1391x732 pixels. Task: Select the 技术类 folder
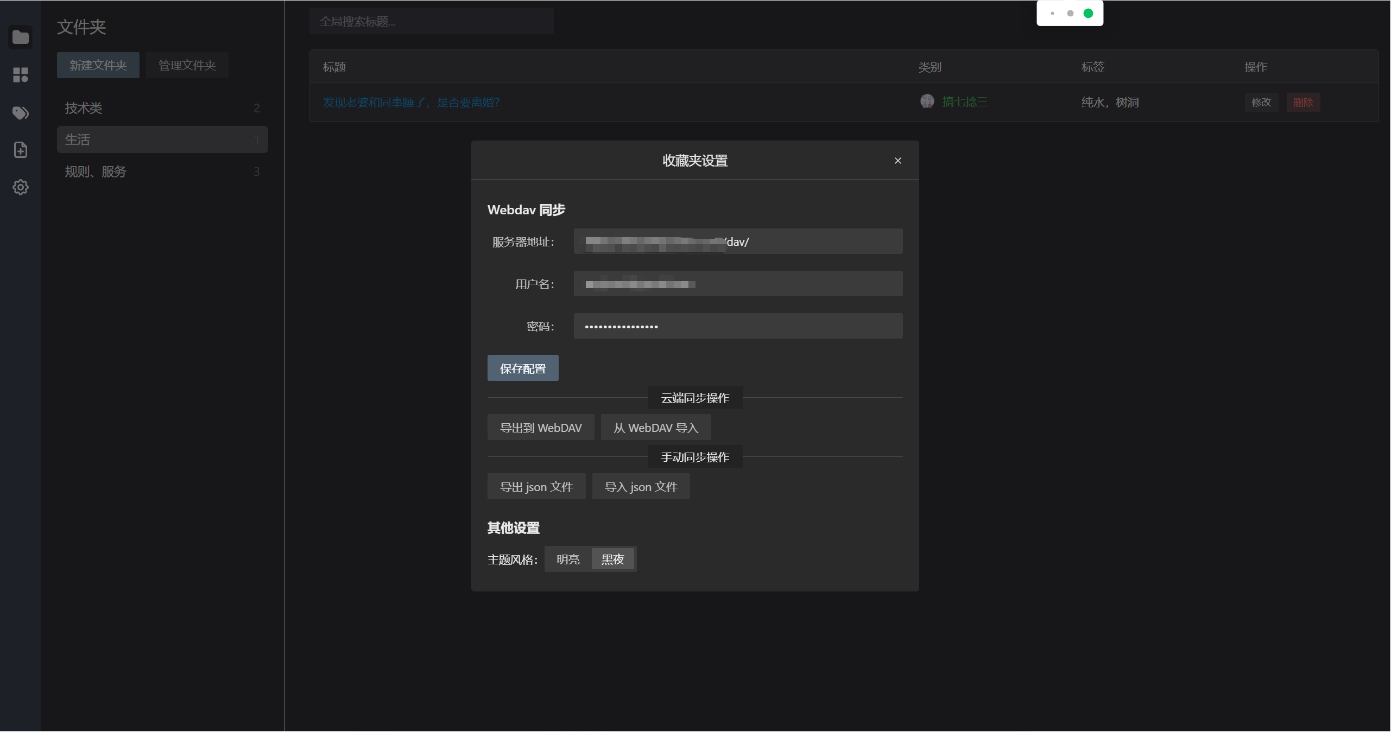tap(162, 108)
